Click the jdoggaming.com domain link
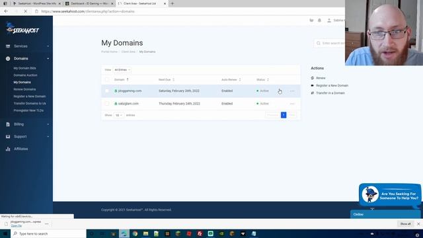The width and height of the screenshot is (423, 238). (x=130, y=91)
